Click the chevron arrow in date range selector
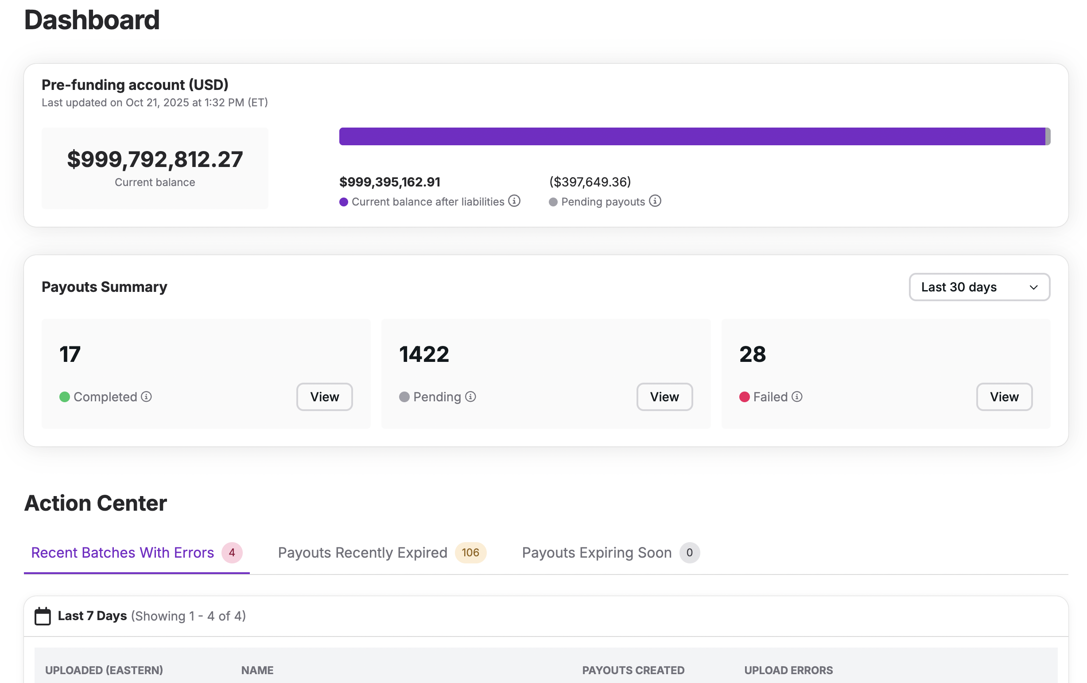Screen dimensions: 1087x683 point(1034,287)
